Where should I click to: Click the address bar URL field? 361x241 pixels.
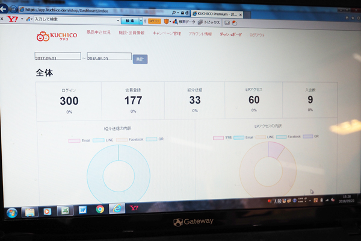click(94, 10)
